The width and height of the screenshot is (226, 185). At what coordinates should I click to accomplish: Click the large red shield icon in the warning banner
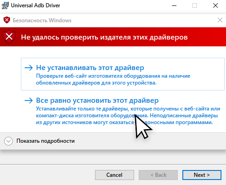(9, 37)
